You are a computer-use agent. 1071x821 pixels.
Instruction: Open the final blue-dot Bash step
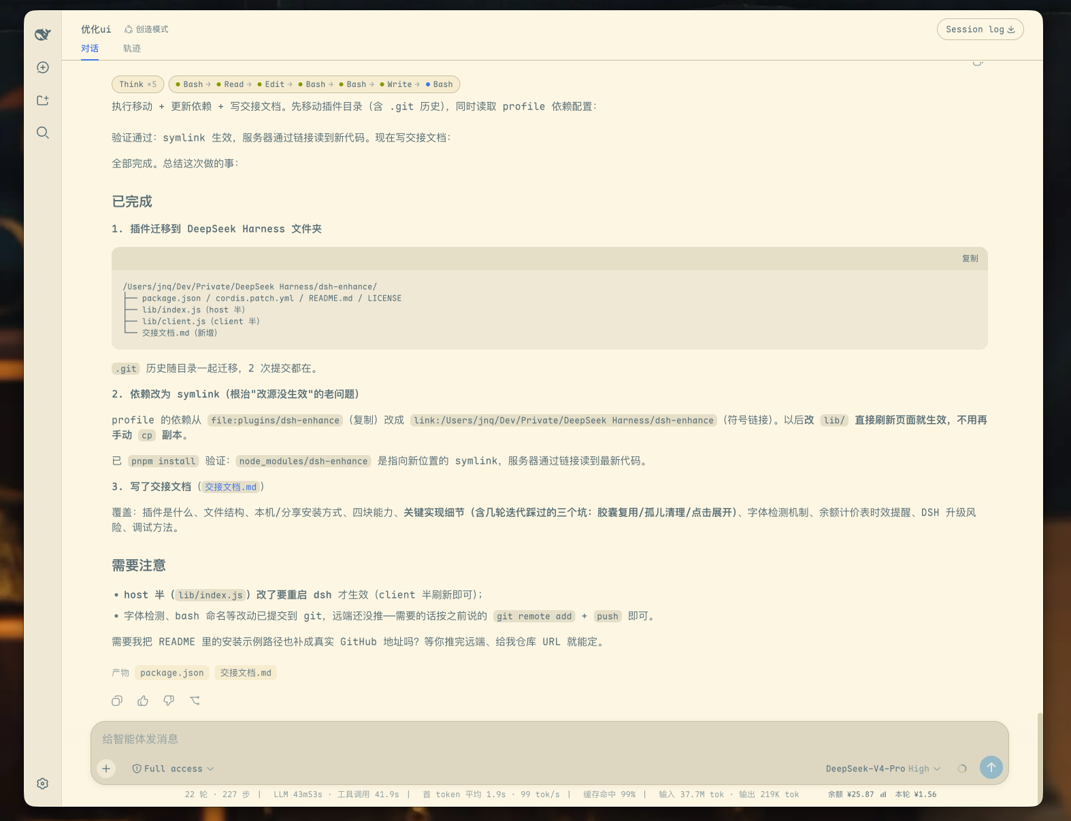[x=440, y=84]
